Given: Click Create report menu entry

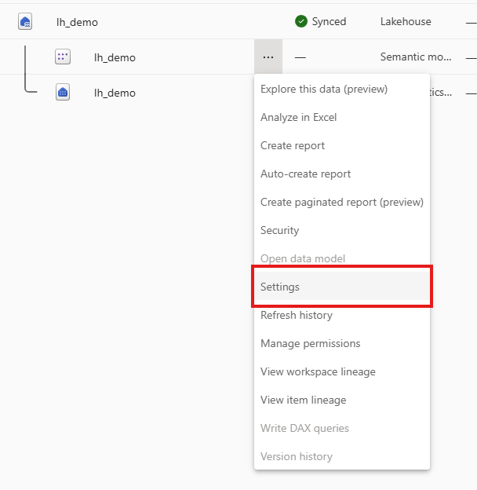Looking at the screenshot, I should pyautogui.click(x=293, y=145).
